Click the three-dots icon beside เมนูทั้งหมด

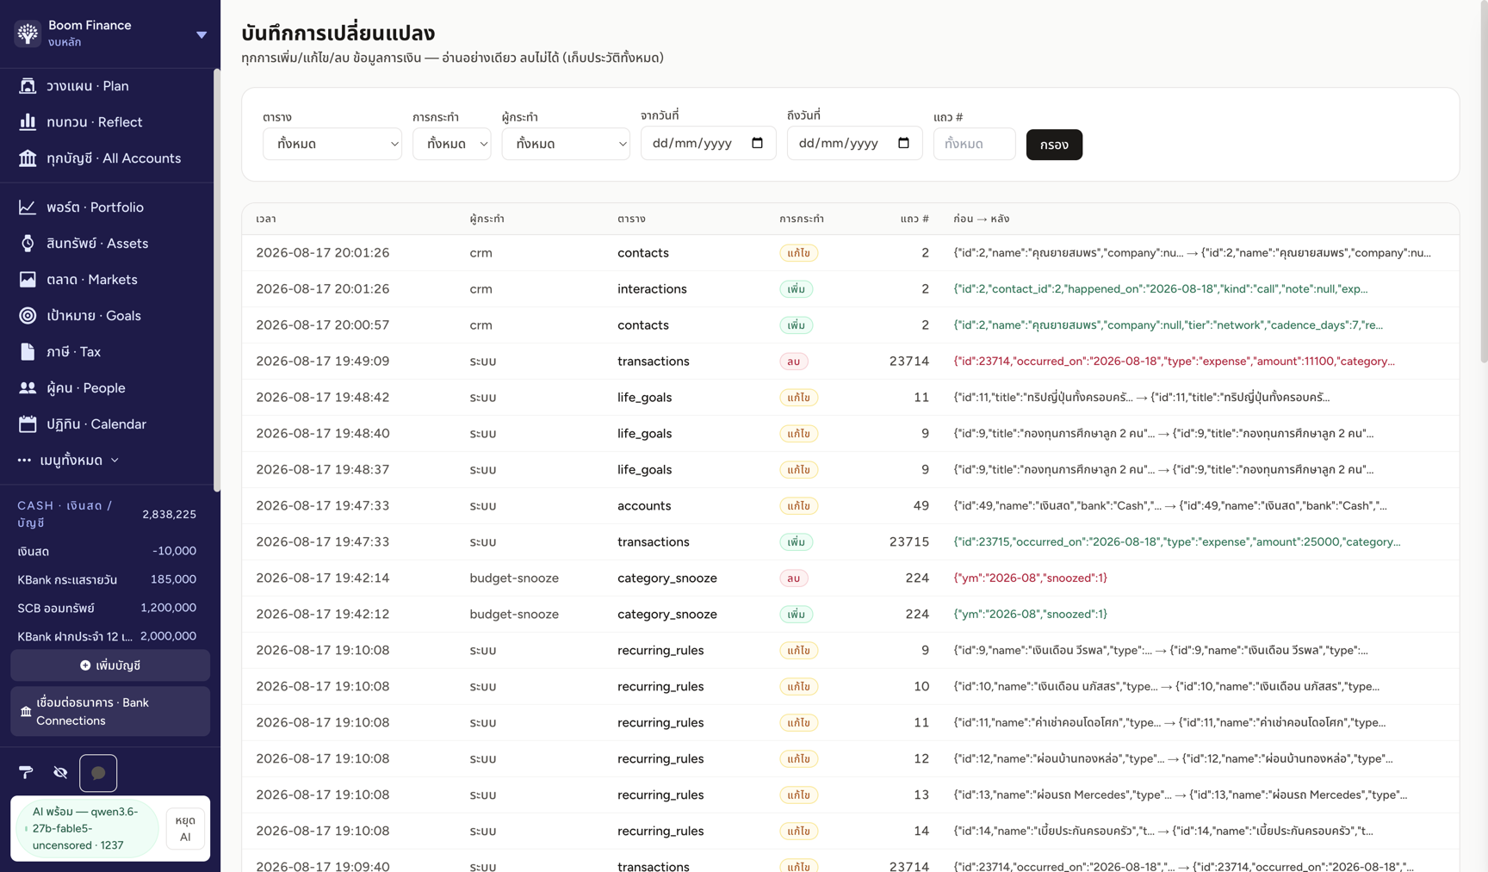click(24, 460)
